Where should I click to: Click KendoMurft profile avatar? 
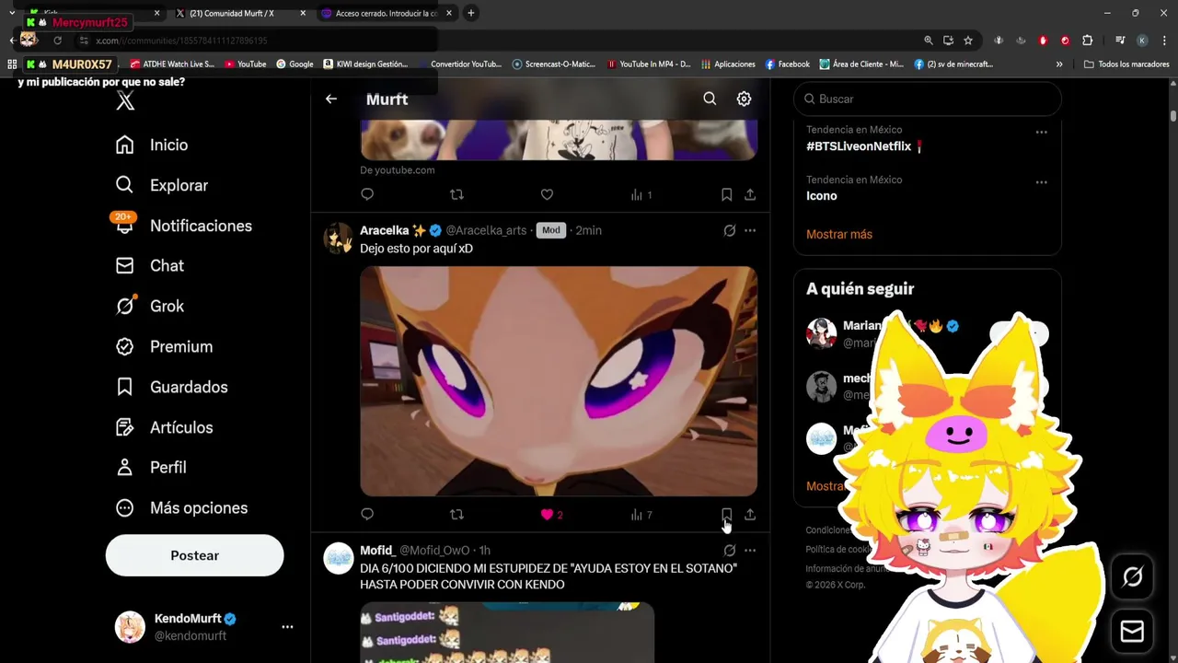tap(130, 627)
